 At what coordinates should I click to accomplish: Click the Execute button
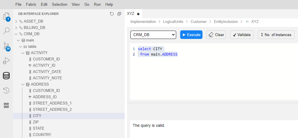coord(191,35)
